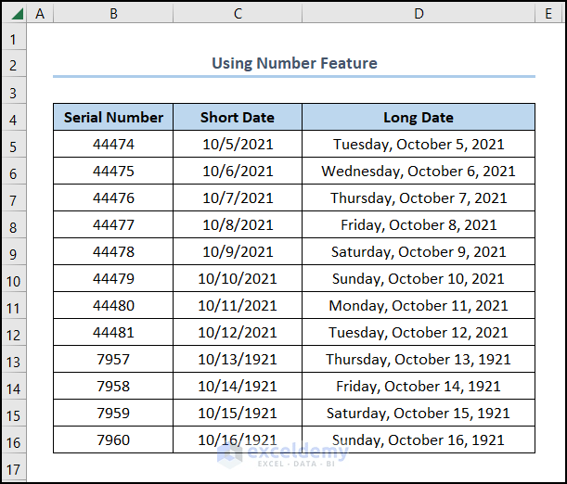567x484 pixels.
Task: Select cell with serial number 7957
Action: (113, 359)
